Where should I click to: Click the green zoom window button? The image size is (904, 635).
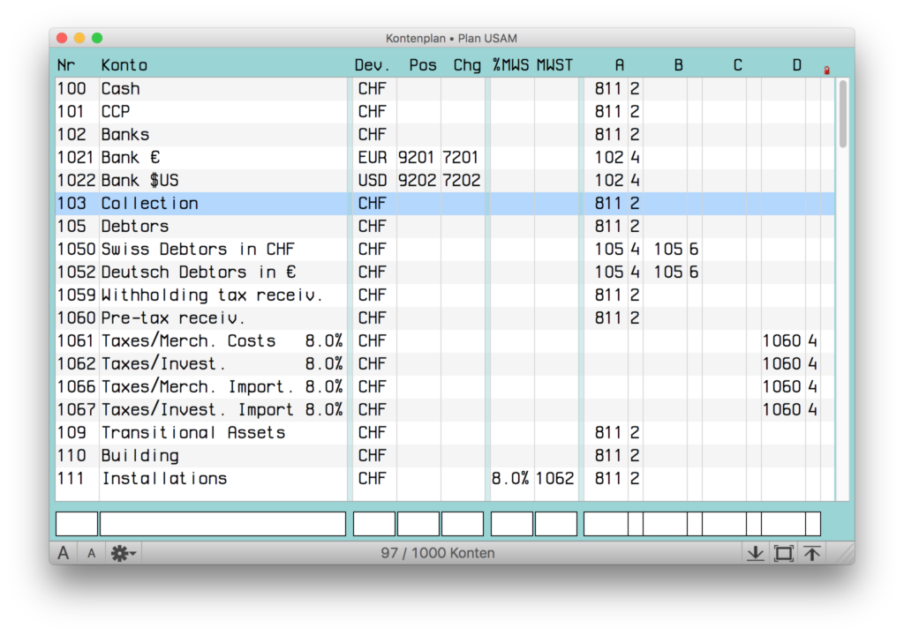coord(97,38)
